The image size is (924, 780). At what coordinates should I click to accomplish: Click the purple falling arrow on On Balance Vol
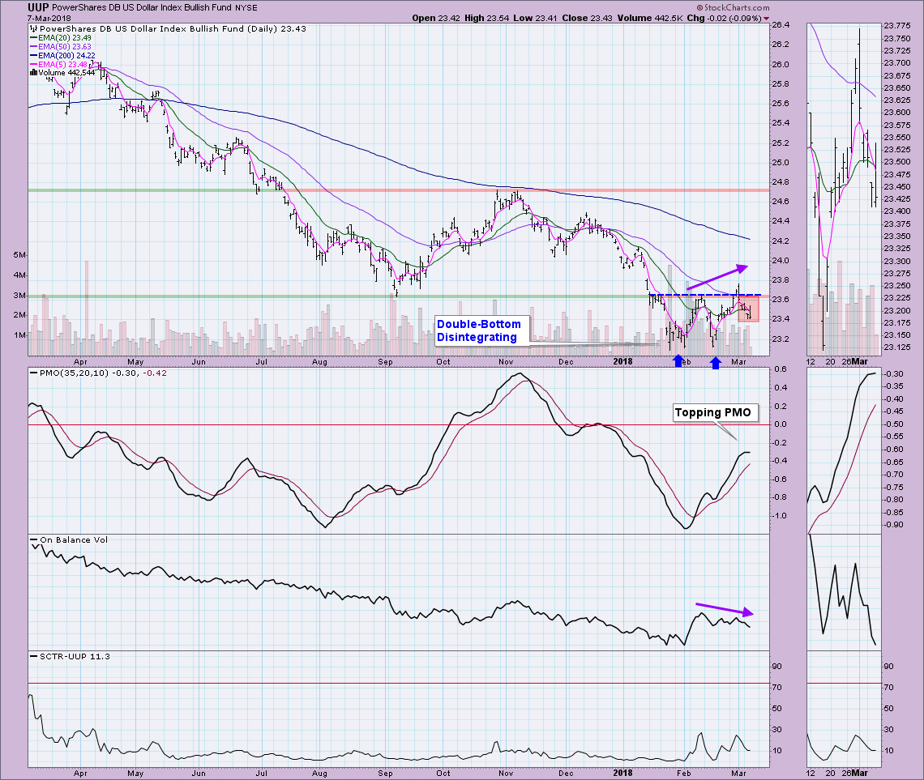tap(724, 609)
